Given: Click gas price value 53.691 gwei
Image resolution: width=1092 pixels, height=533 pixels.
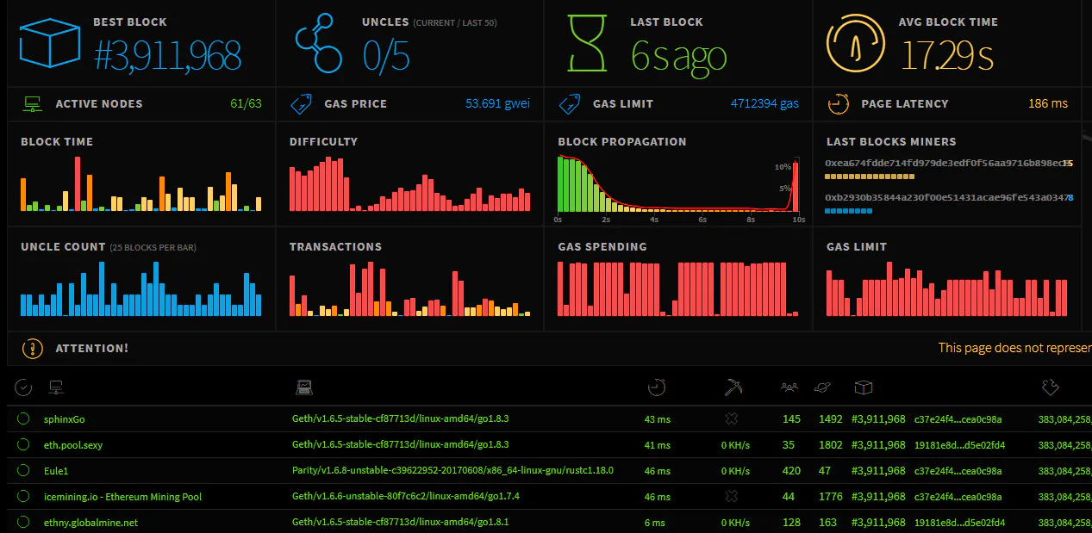Looking at the screenshot, I should point(497,104).
